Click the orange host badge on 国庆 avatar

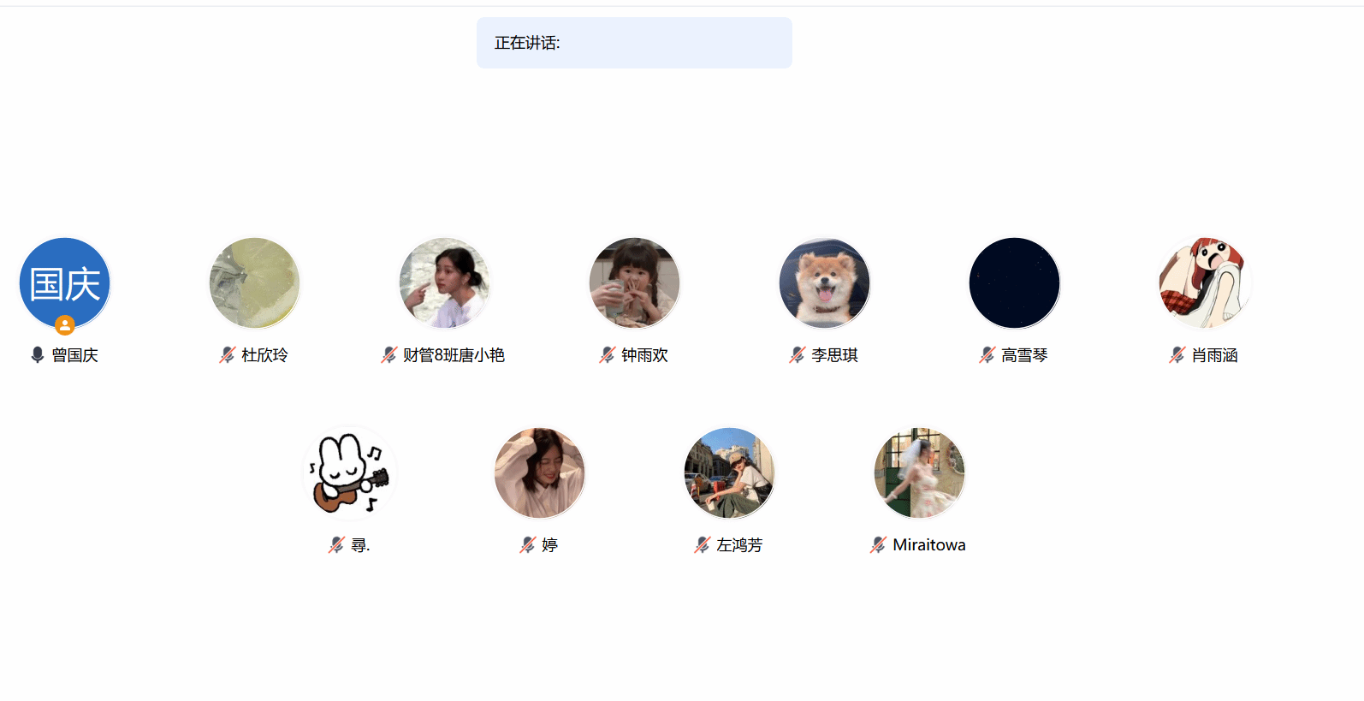(x=65, y=325)
